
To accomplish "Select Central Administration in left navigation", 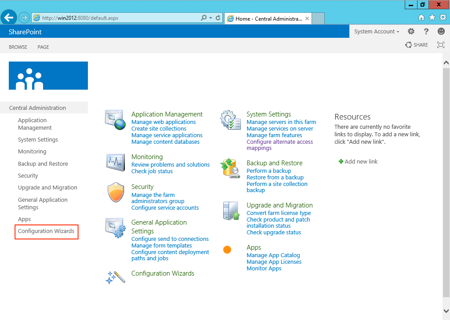I will 37,108.
